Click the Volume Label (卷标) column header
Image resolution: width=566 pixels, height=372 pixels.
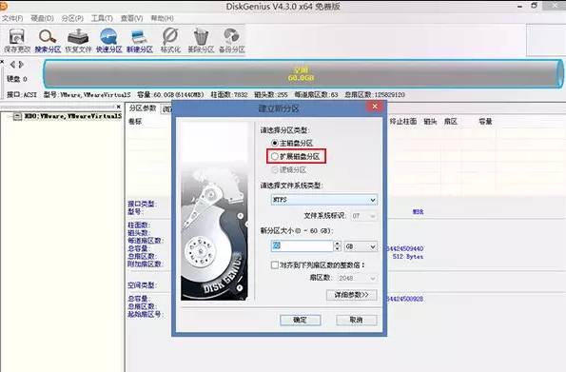[x=135, y=122]
